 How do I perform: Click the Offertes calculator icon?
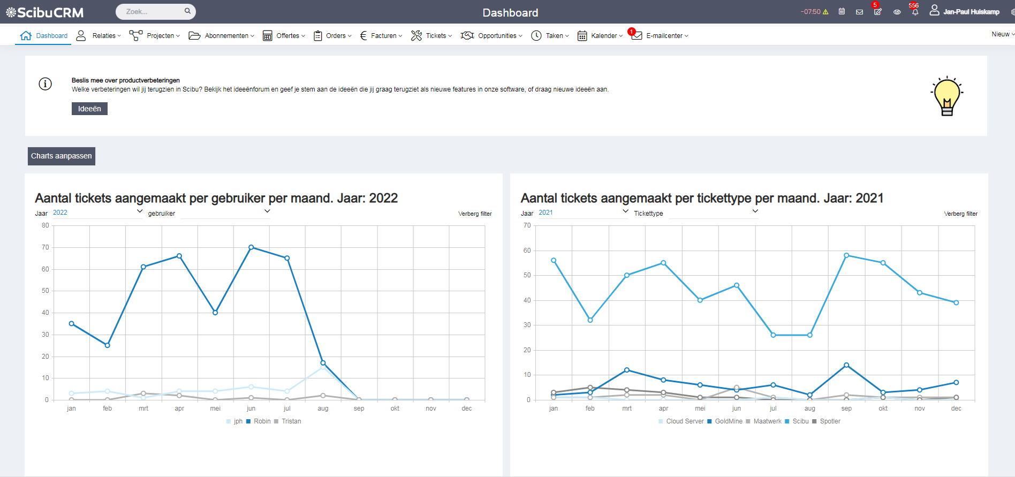pos(267,36)
